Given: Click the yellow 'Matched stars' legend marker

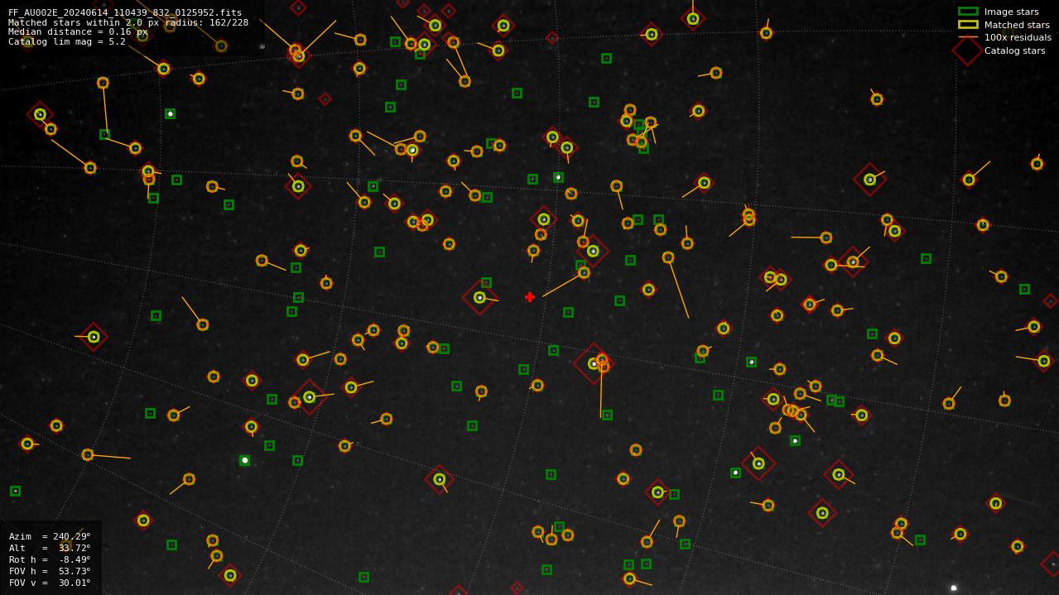Looking at the screenshot, I should coord(968,25).
